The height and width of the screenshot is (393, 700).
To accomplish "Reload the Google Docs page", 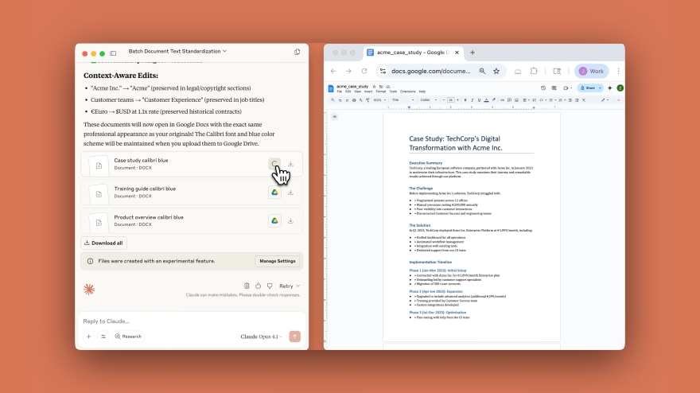I will (364, 71).
